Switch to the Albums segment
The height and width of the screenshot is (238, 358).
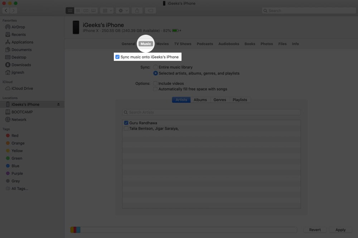click(200, 100)
